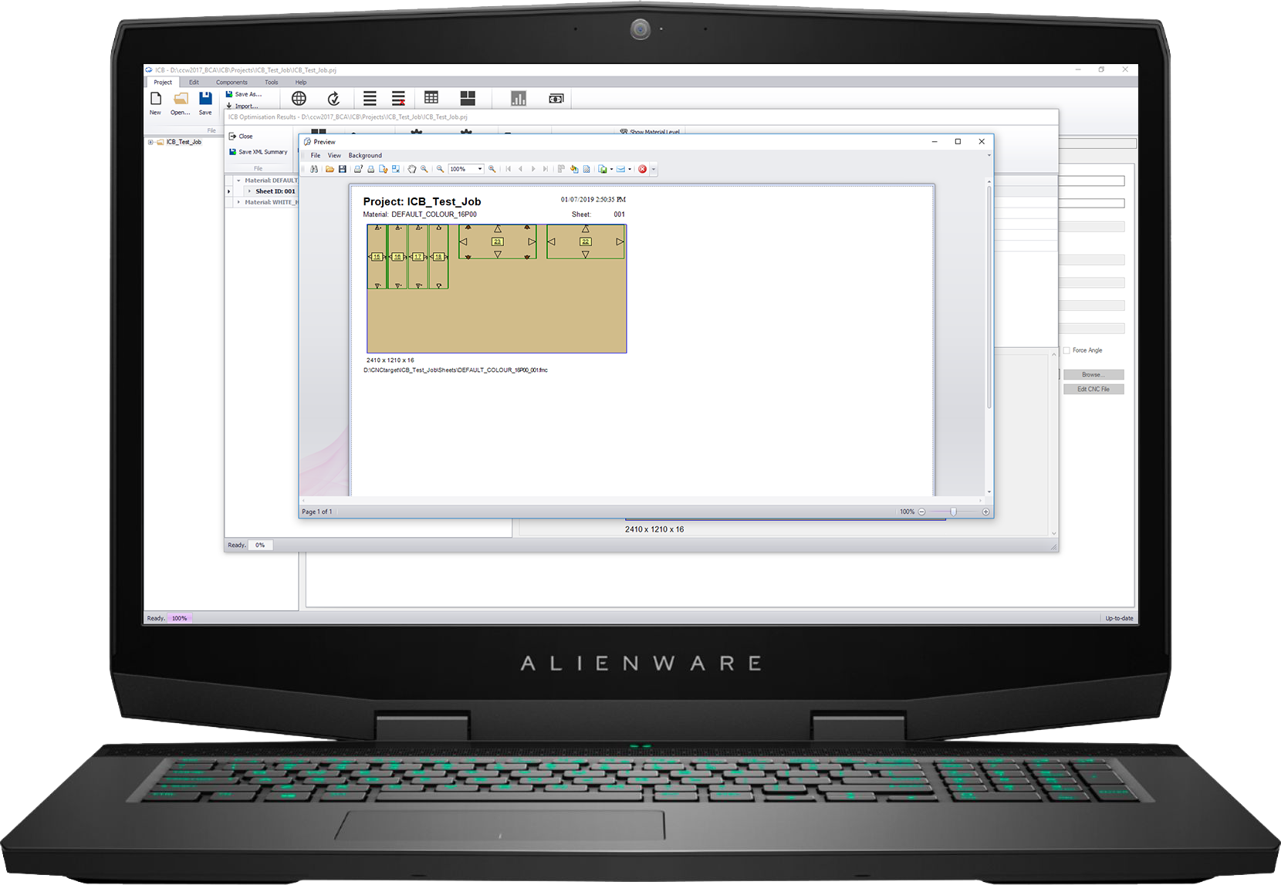1281x885 pixels.
Task: Click Close in Optimisation Results window
Action: (x=241, y=136)
